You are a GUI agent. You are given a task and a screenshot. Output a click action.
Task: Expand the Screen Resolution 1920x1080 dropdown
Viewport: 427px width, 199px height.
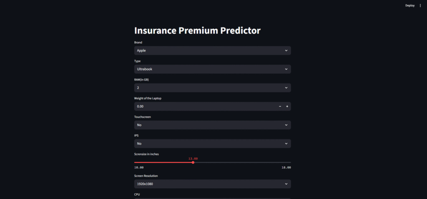[x=208, y=184]
